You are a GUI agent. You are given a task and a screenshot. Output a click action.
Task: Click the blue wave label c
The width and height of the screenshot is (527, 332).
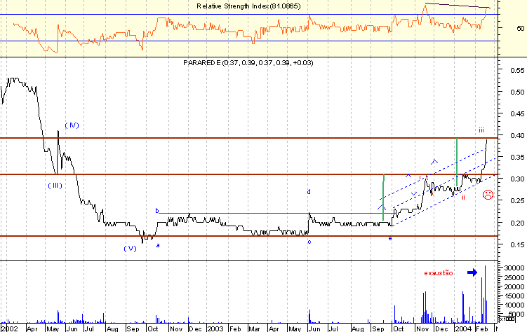point(309,242)
